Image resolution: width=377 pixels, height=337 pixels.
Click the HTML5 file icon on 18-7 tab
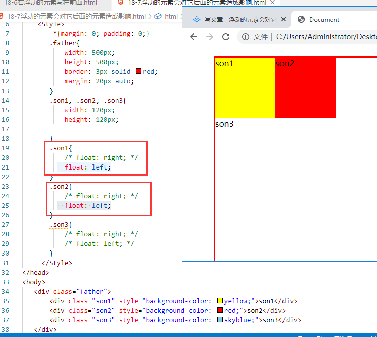pos(121,2)
